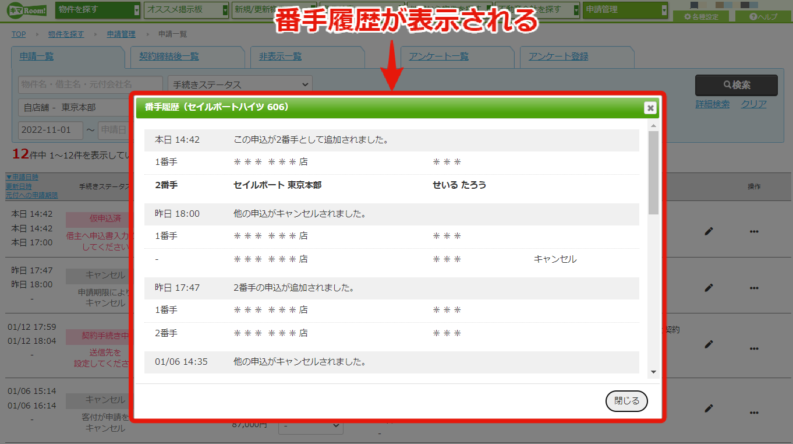Viewport: 793px width, 444px height.
Task: Sort by 更新日時 column link
Action: 19,186
